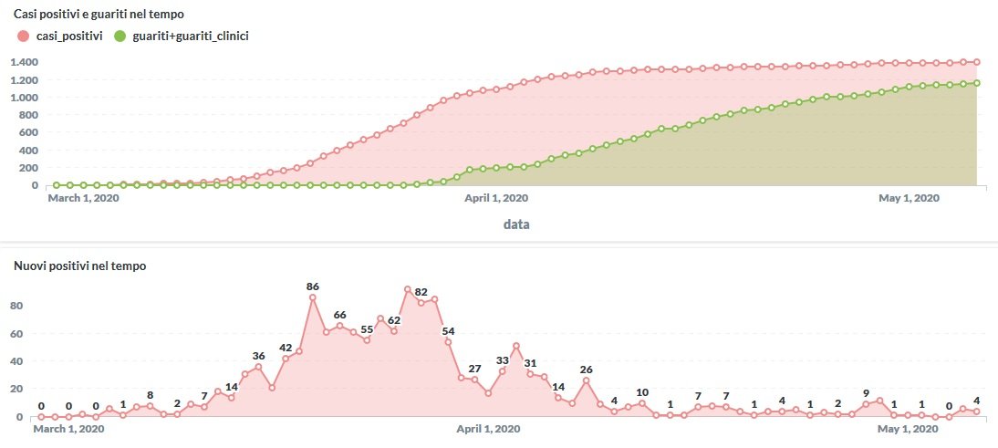Click the "data" x-axis title
This screenshot has height=448, width=998.
(x=516, y=224)
